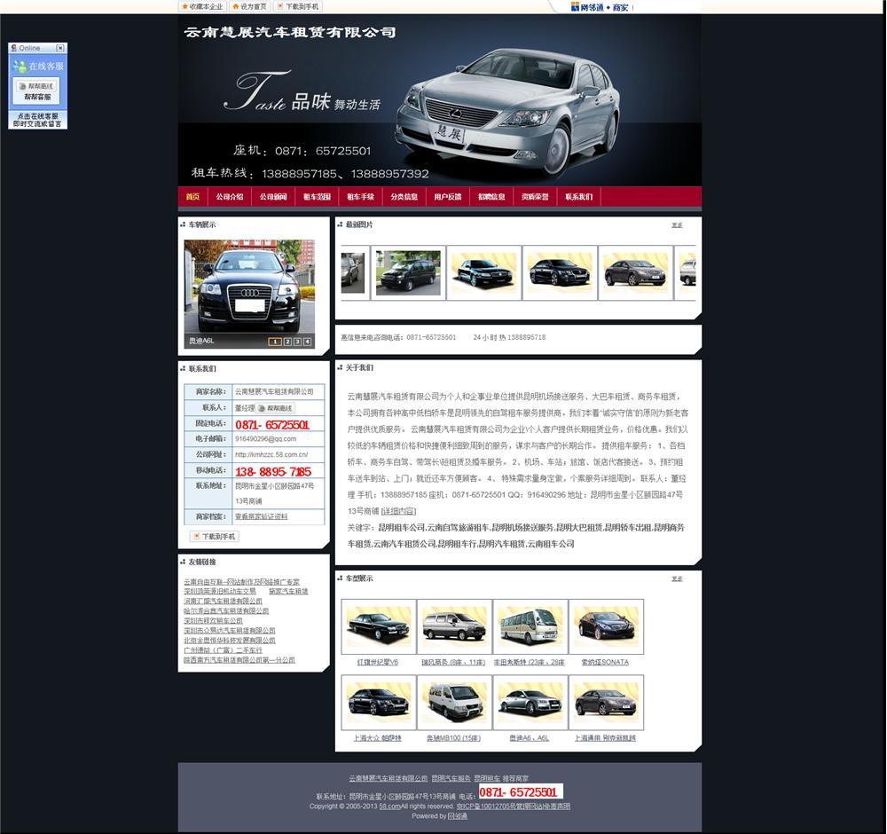Open the 租车范围 navigation tab

point(317,197)
